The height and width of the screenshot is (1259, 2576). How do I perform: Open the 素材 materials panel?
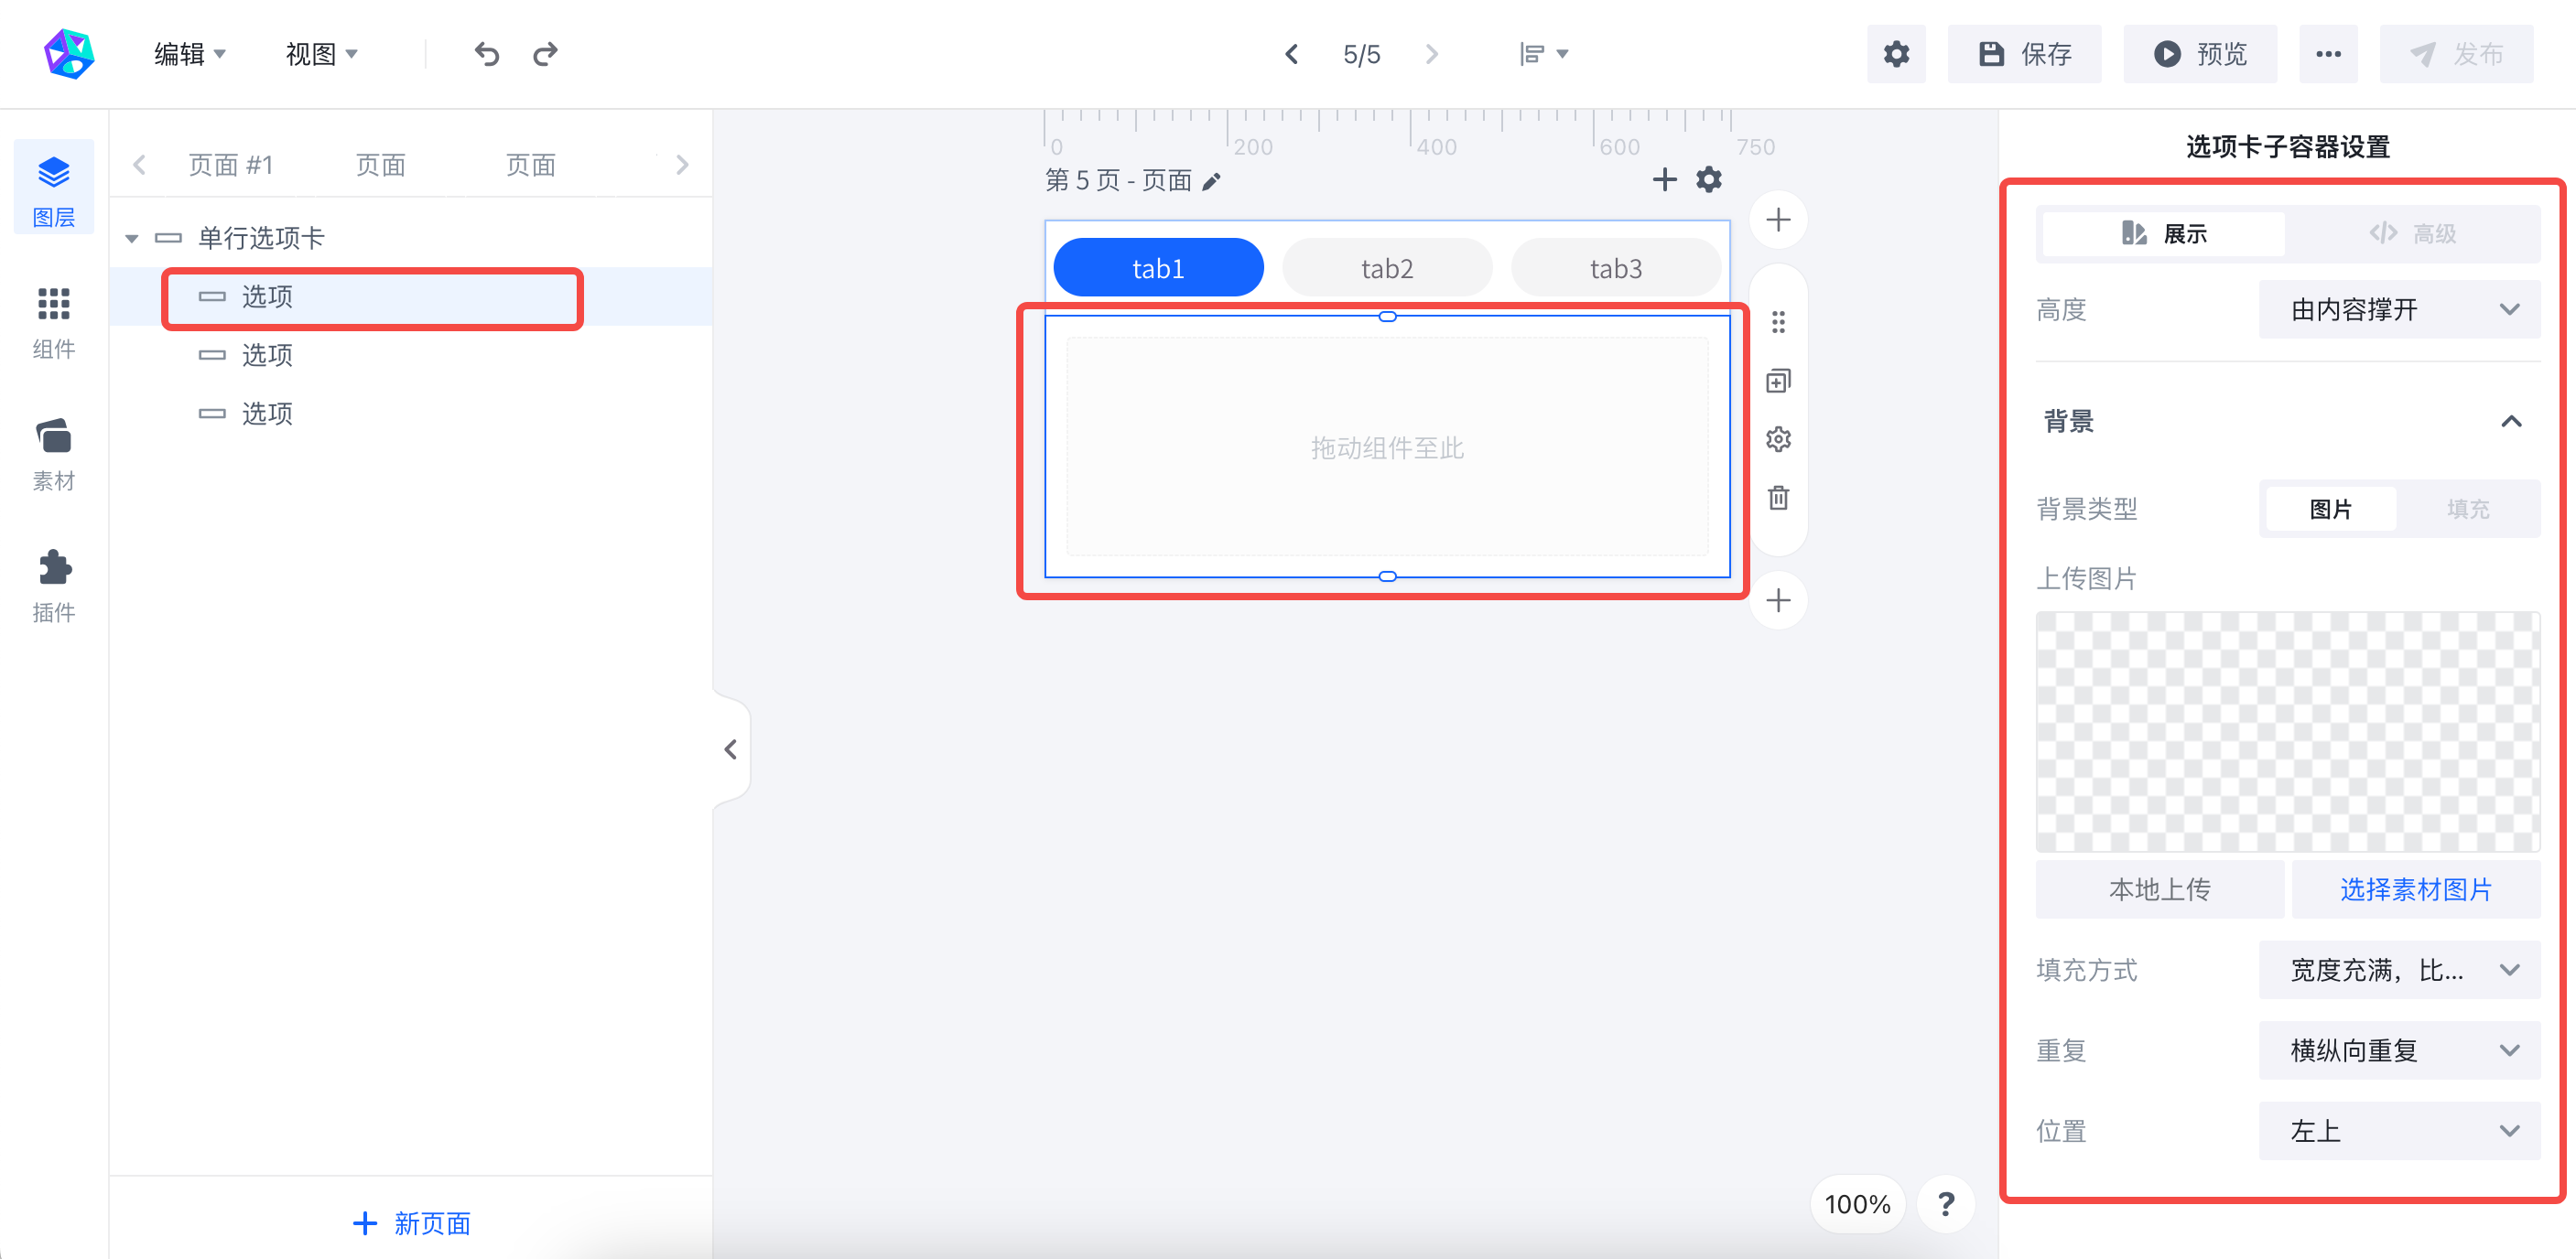[54, 454]
